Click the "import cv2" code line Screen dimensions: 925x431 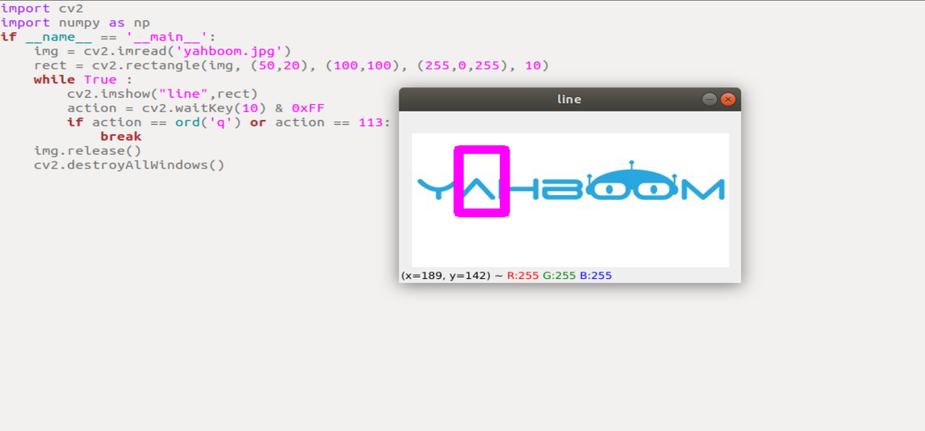42,9
